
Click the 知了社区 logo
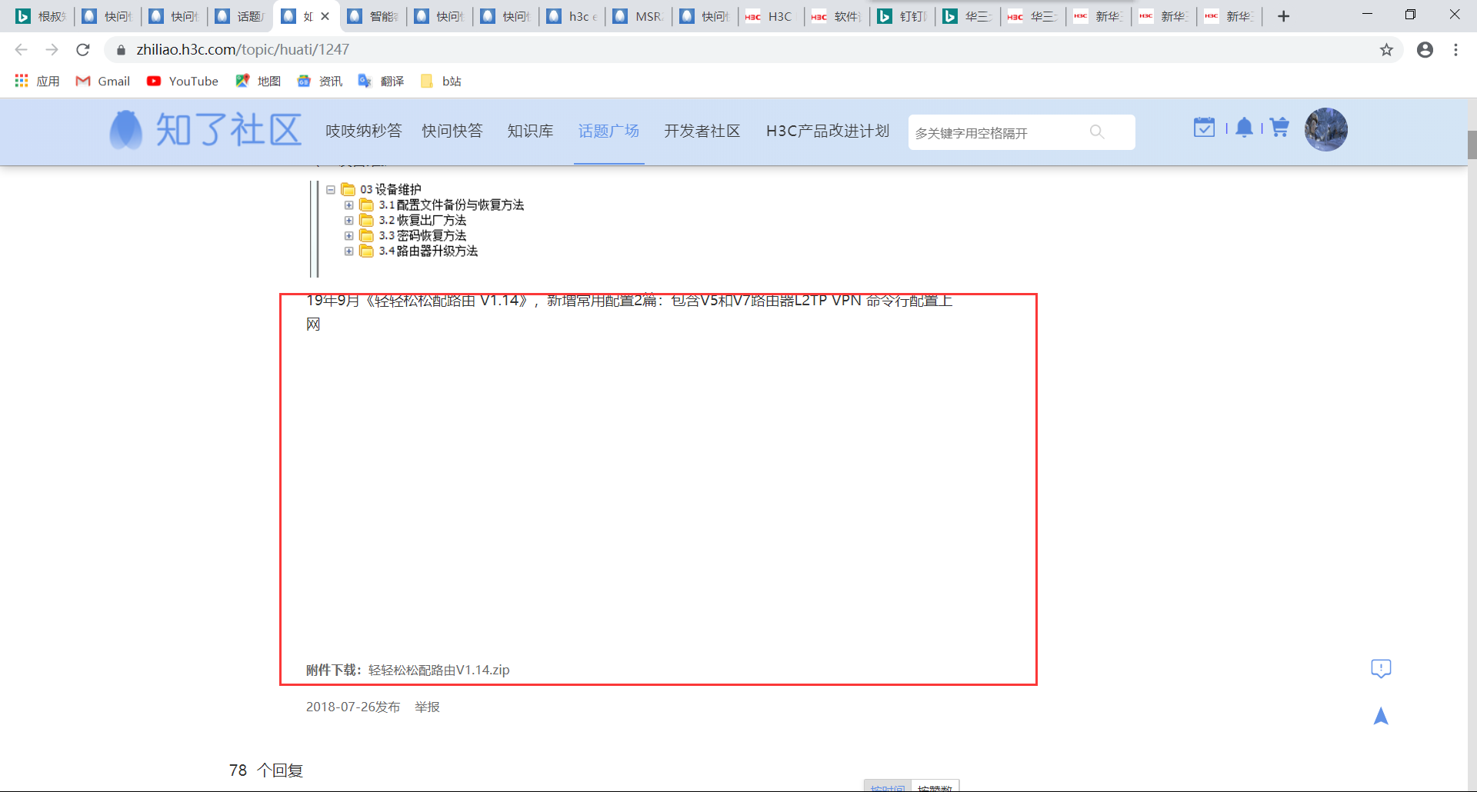tap(205, 129)
